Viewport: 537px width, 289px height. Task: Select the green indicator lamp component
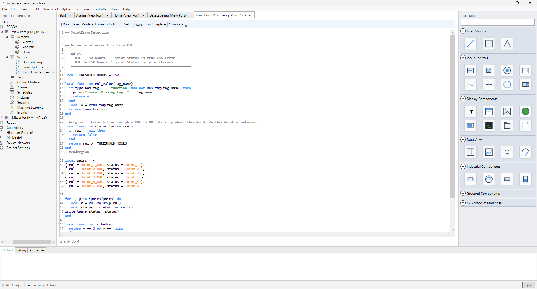point(526,111)
